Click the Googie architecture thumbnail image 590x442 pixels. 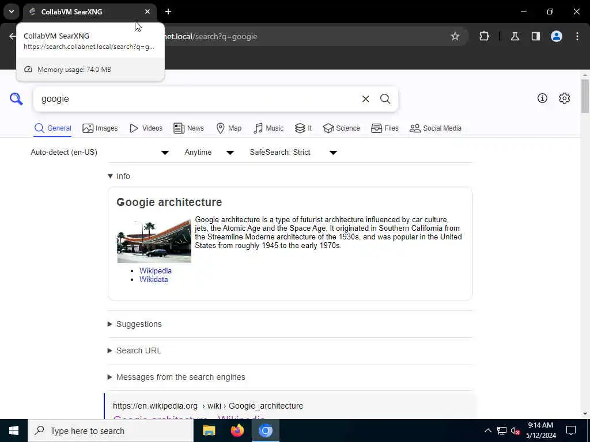pos(154,241)
